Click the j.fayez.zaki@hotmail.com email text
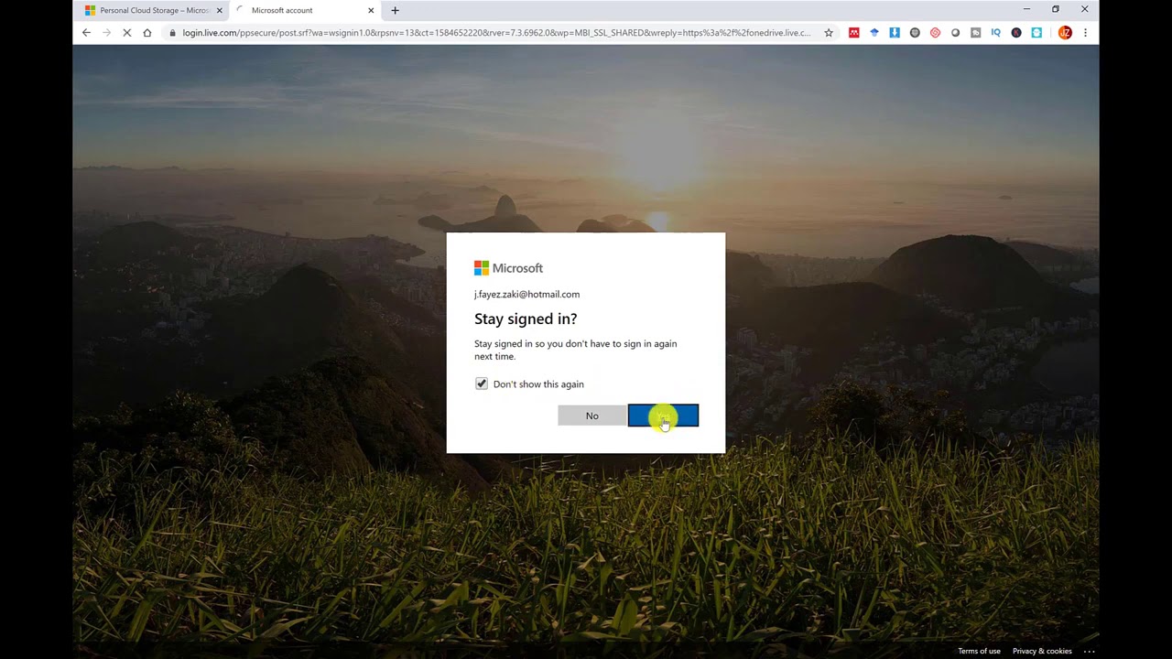This screenshot has width=1172, height=659. coord(526,294)
